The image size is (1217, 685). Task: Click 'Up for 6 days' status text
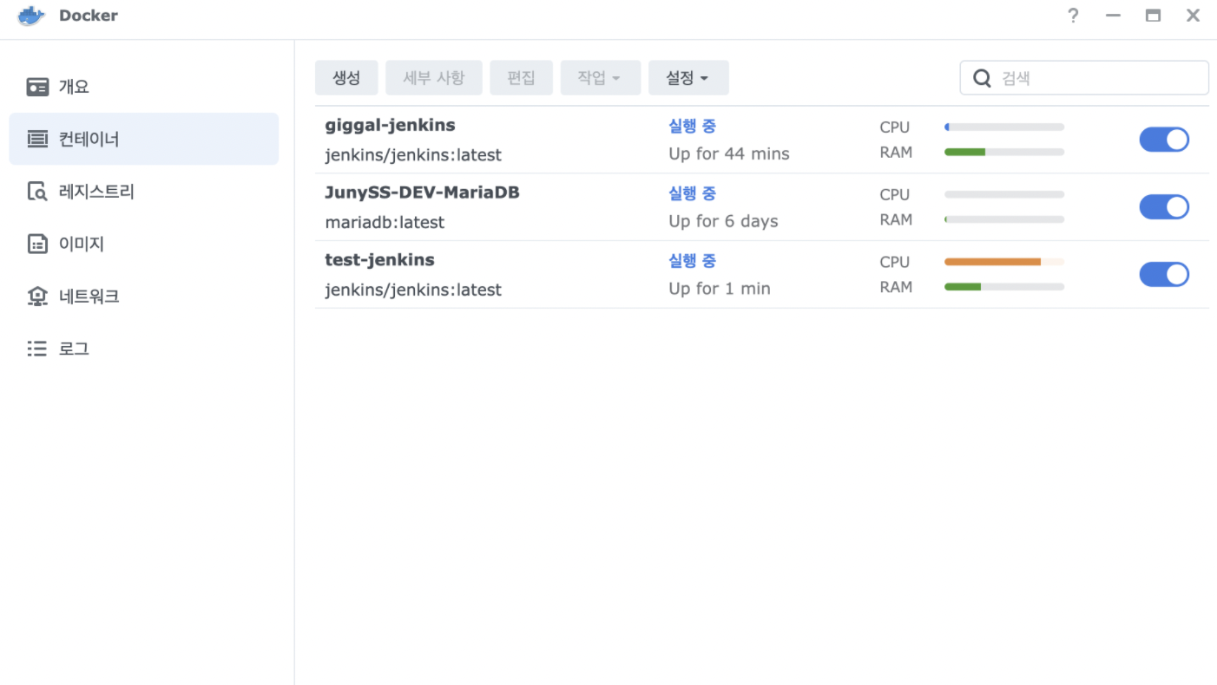[x=723, y=221]
